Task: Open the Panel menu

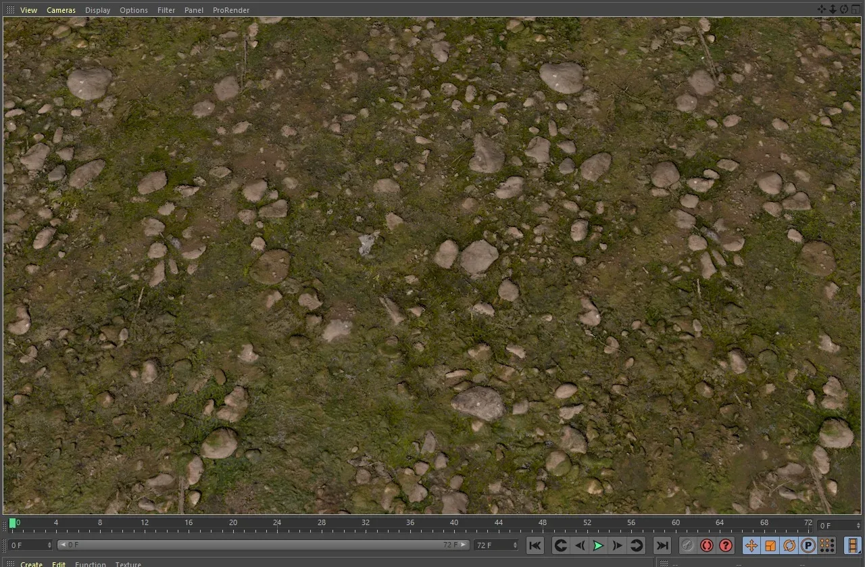Action: coord(194,10)
